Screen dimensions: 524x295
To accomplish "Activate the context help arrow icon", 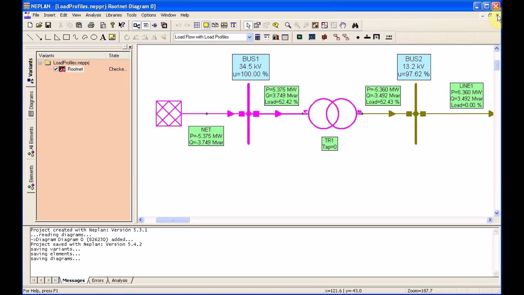I will click(122, 25).
